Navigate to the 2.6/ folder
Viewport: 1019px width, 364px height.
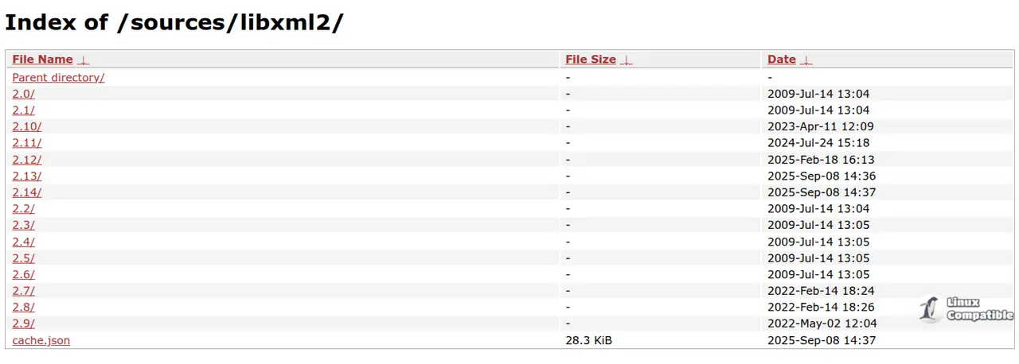pyautogui.click(x=23, y=274)
